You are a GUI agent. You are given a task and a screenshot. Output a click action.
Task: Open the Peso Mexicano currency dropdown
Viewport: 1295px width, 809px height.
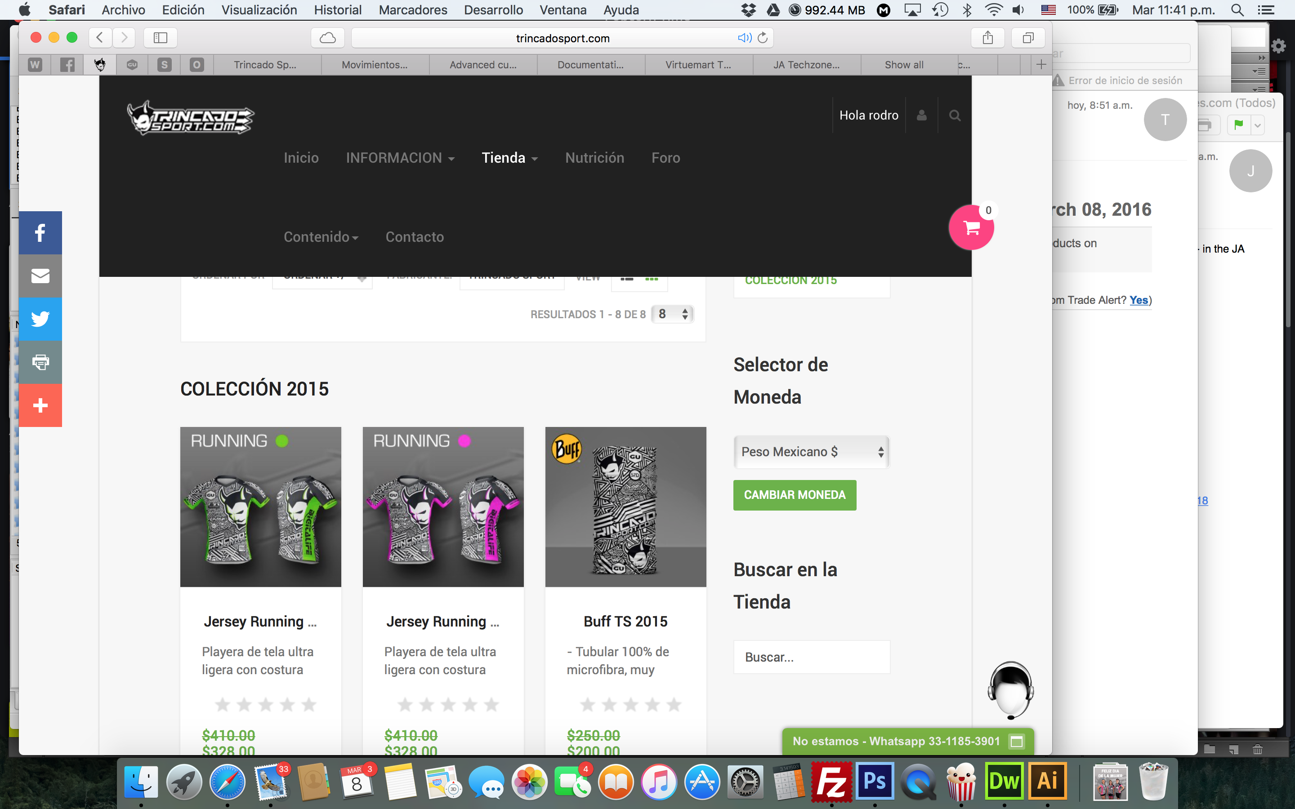(x=811, y=452)
